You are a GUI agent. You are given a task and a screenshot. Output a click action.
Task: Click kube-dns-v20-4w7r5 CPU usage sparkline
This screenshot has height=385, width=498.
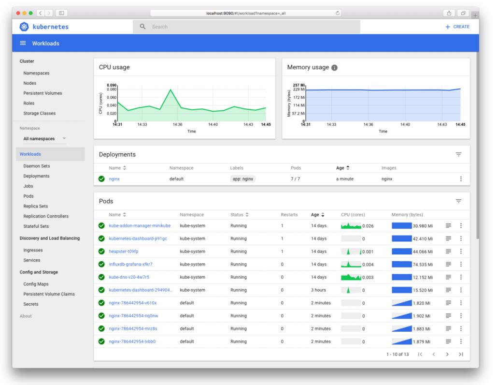tap(350, 278)
